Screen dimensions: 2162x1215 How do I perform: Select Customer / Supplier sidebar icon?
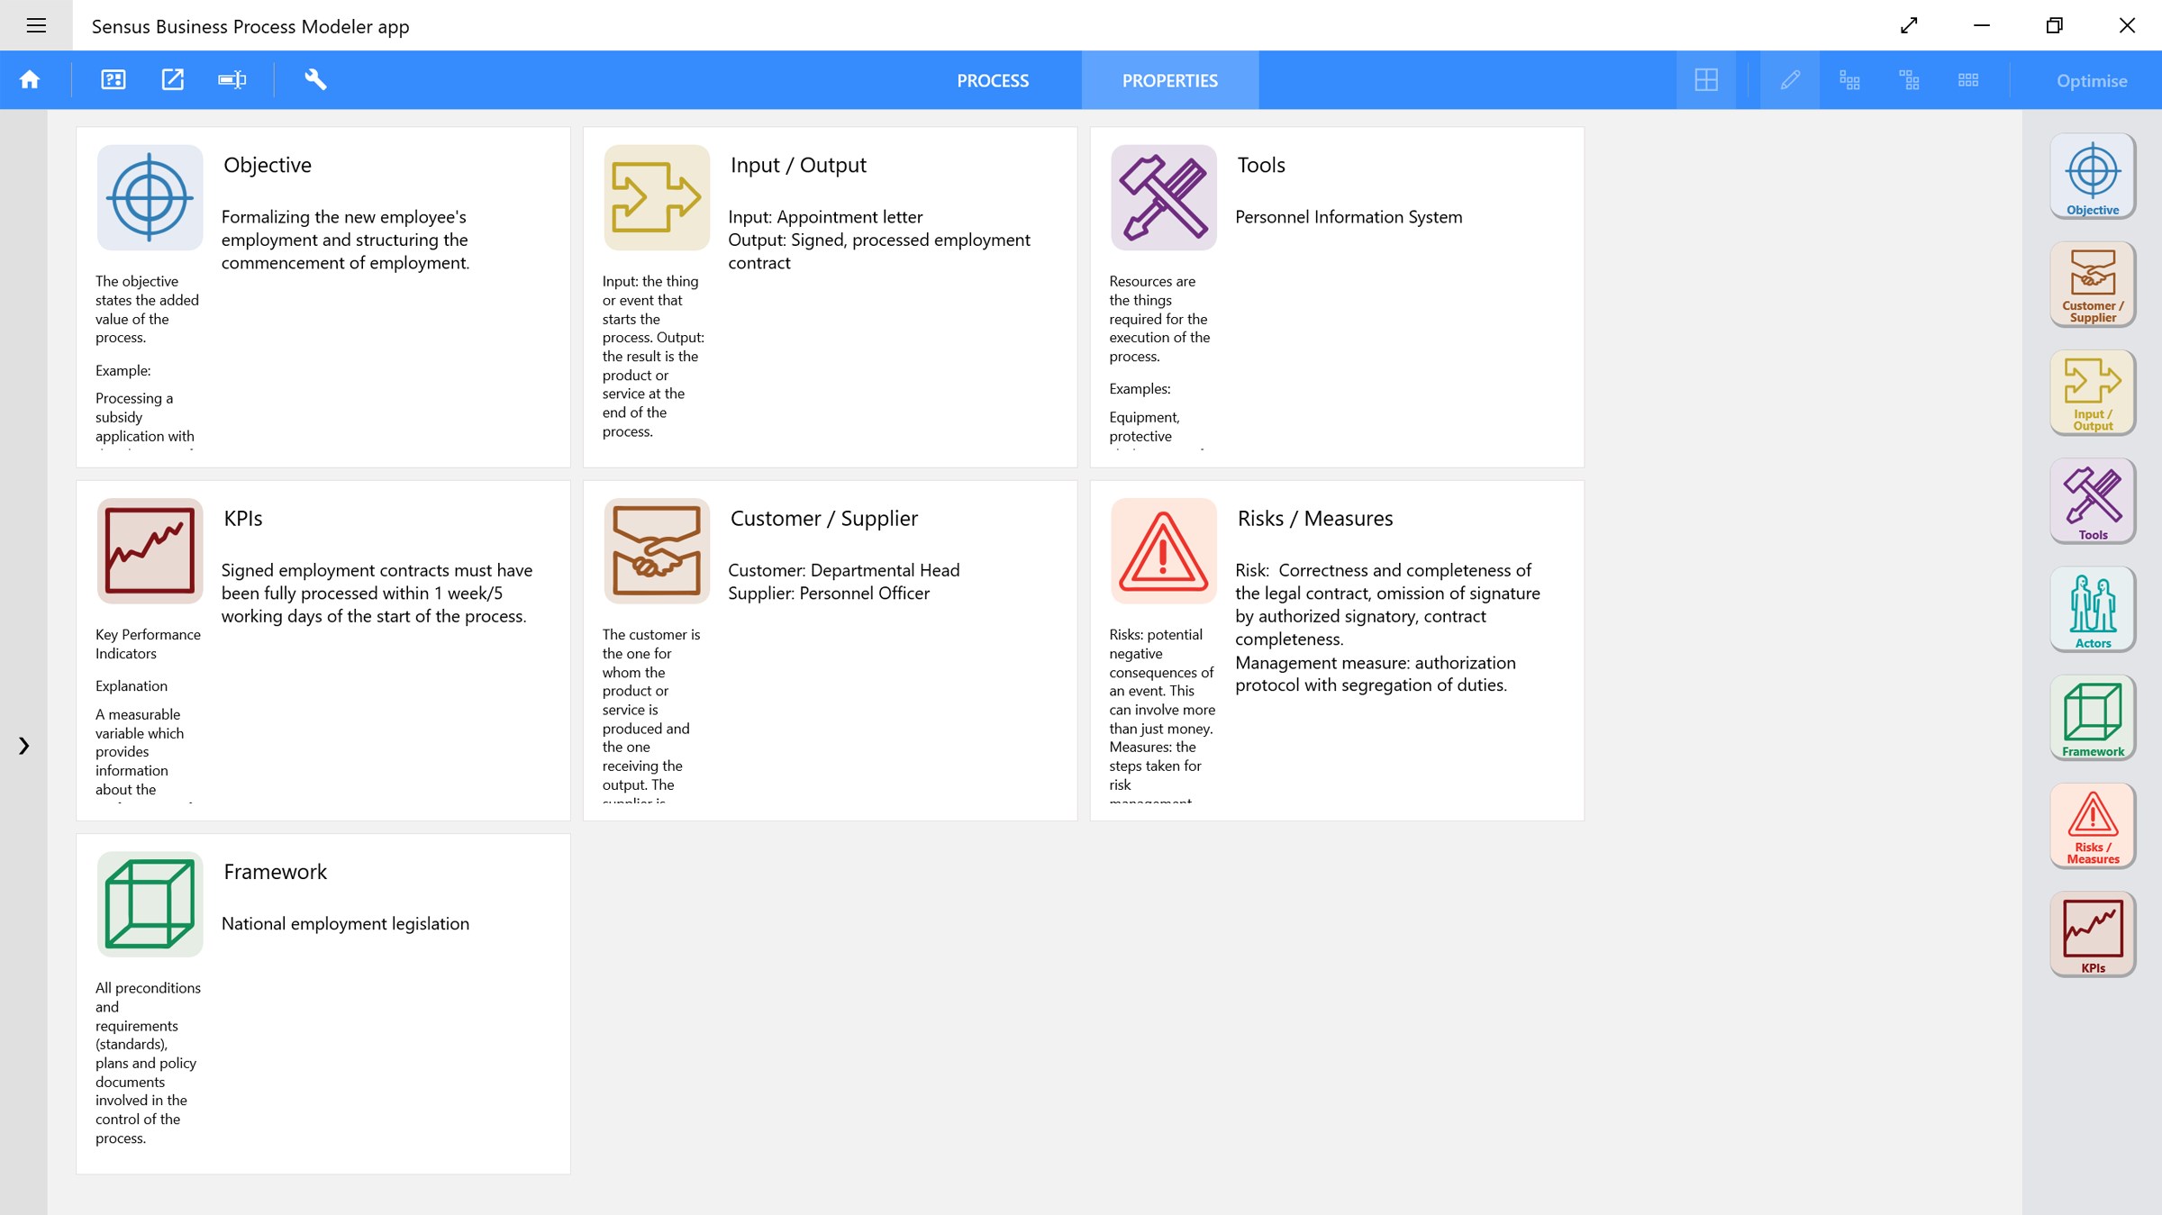[2092, 285]
